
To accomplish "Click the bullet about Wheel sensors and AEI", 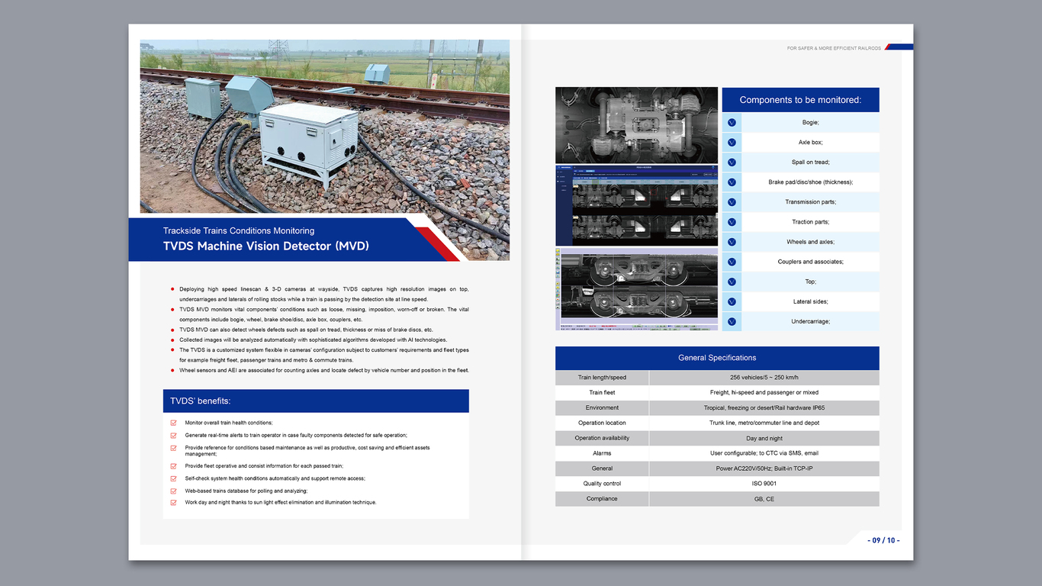I will [324, 370].
